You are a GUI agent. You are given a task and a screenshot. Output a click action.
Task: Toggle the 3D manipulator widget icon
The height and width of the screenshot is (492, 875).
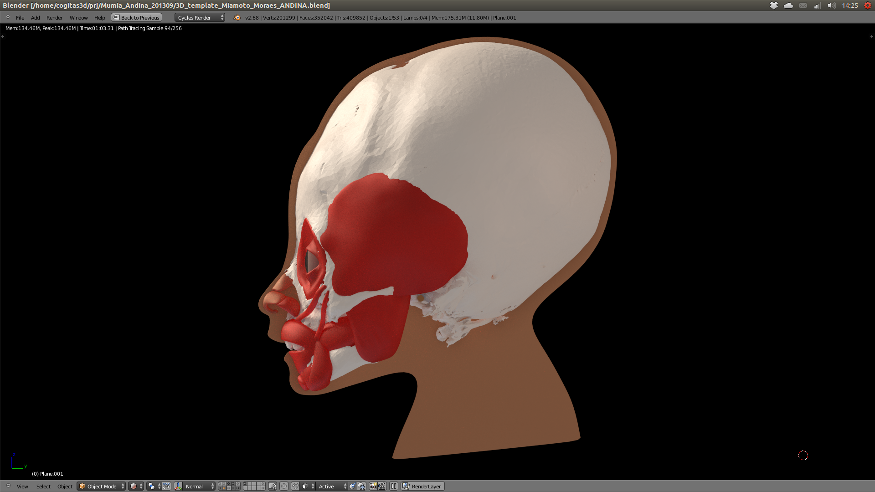pos(178,487)
